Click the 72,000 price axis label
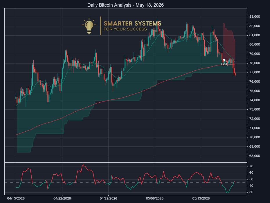Screen dimensions: 270x203 [x=255, y=119]
